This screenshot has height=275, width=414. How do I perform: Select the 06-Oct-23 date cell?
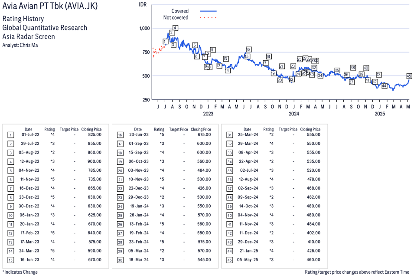click(139, 161)
